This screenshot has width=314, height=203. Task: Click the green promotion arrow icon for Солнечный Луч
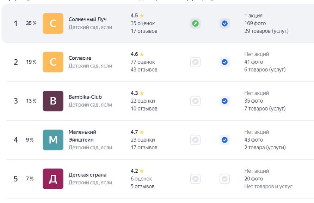[x=195, y=23]
